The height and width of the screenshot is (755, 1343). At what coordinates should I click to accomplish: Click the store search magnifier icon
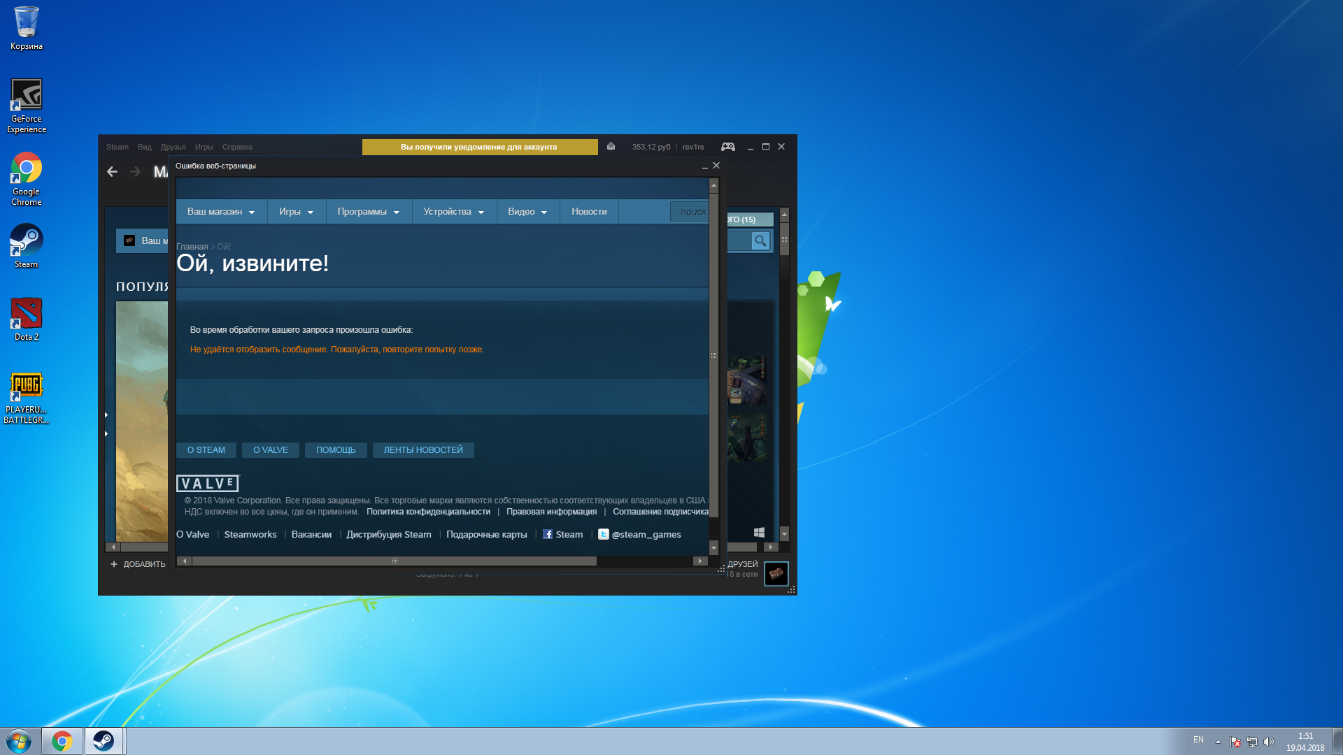(760, 241)
